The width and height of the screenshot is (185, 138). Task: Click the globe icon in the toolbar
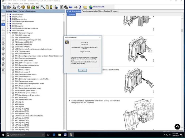(x=91, y=7)
